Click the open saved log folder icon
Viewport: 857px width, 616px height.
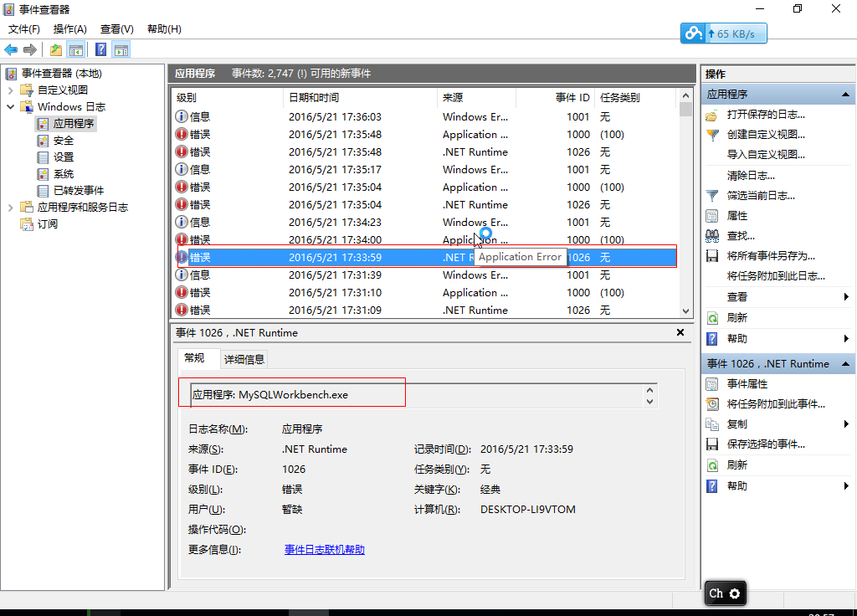point(712,115)
